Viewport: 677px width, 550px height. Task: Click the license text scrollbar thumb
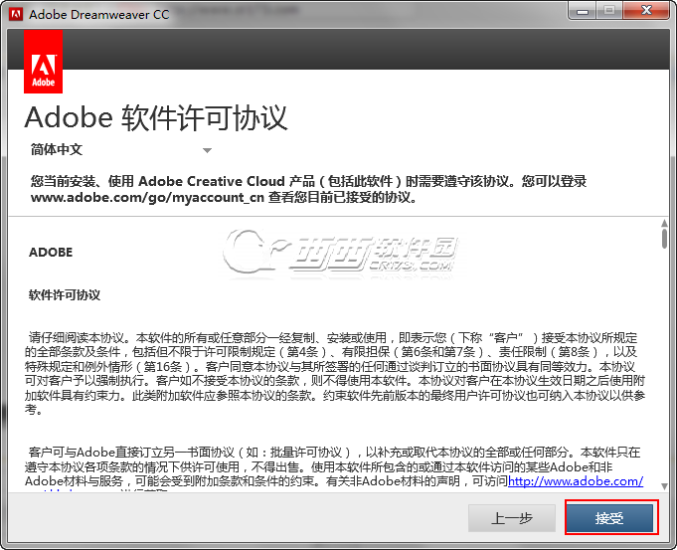pos(664,239)
